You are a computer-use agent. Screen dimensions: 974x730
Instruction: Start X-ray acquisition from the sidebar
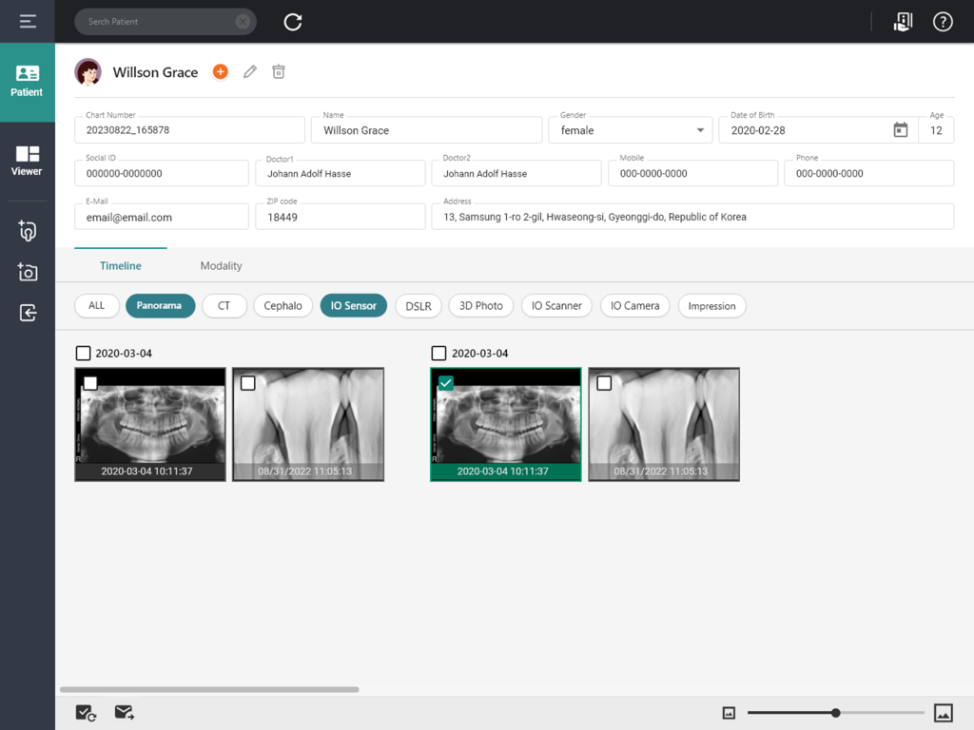(27, 231)
